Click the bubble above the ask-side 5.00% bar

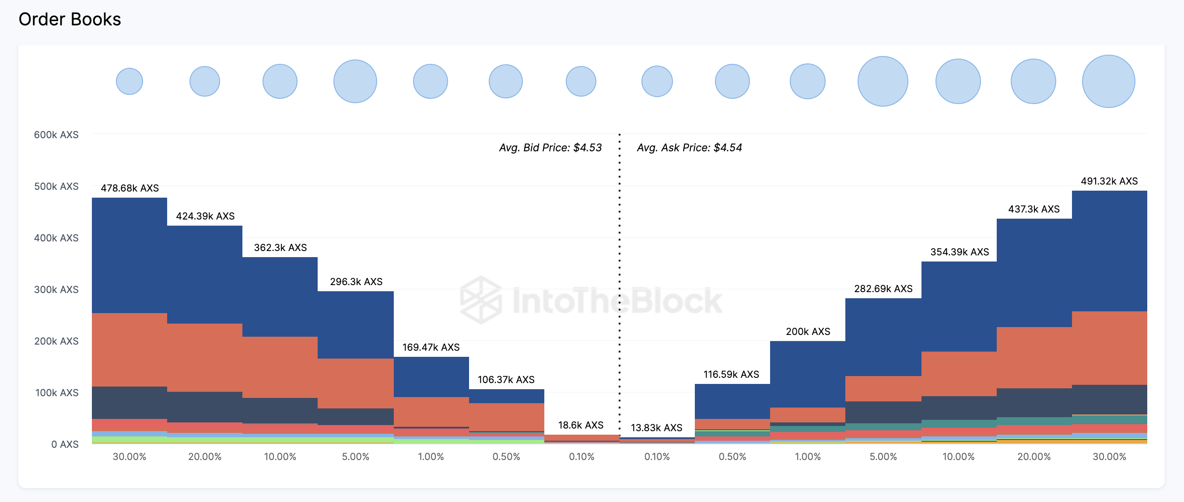(x=883, y=81)
